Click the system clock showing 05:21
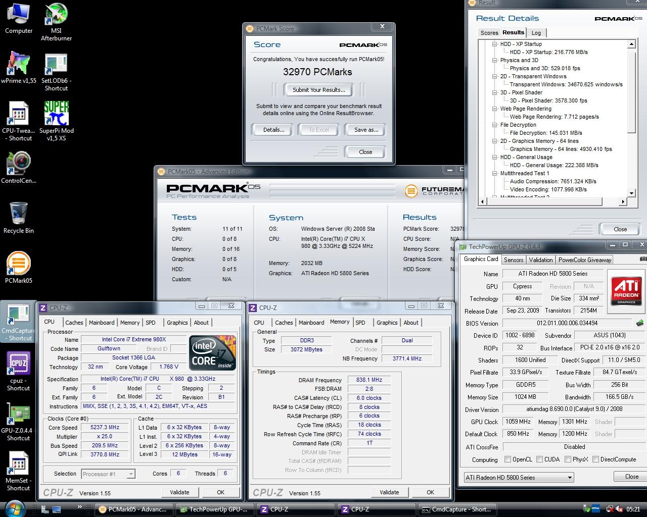The width and height of the screenshot is (647, 517). 633,509
